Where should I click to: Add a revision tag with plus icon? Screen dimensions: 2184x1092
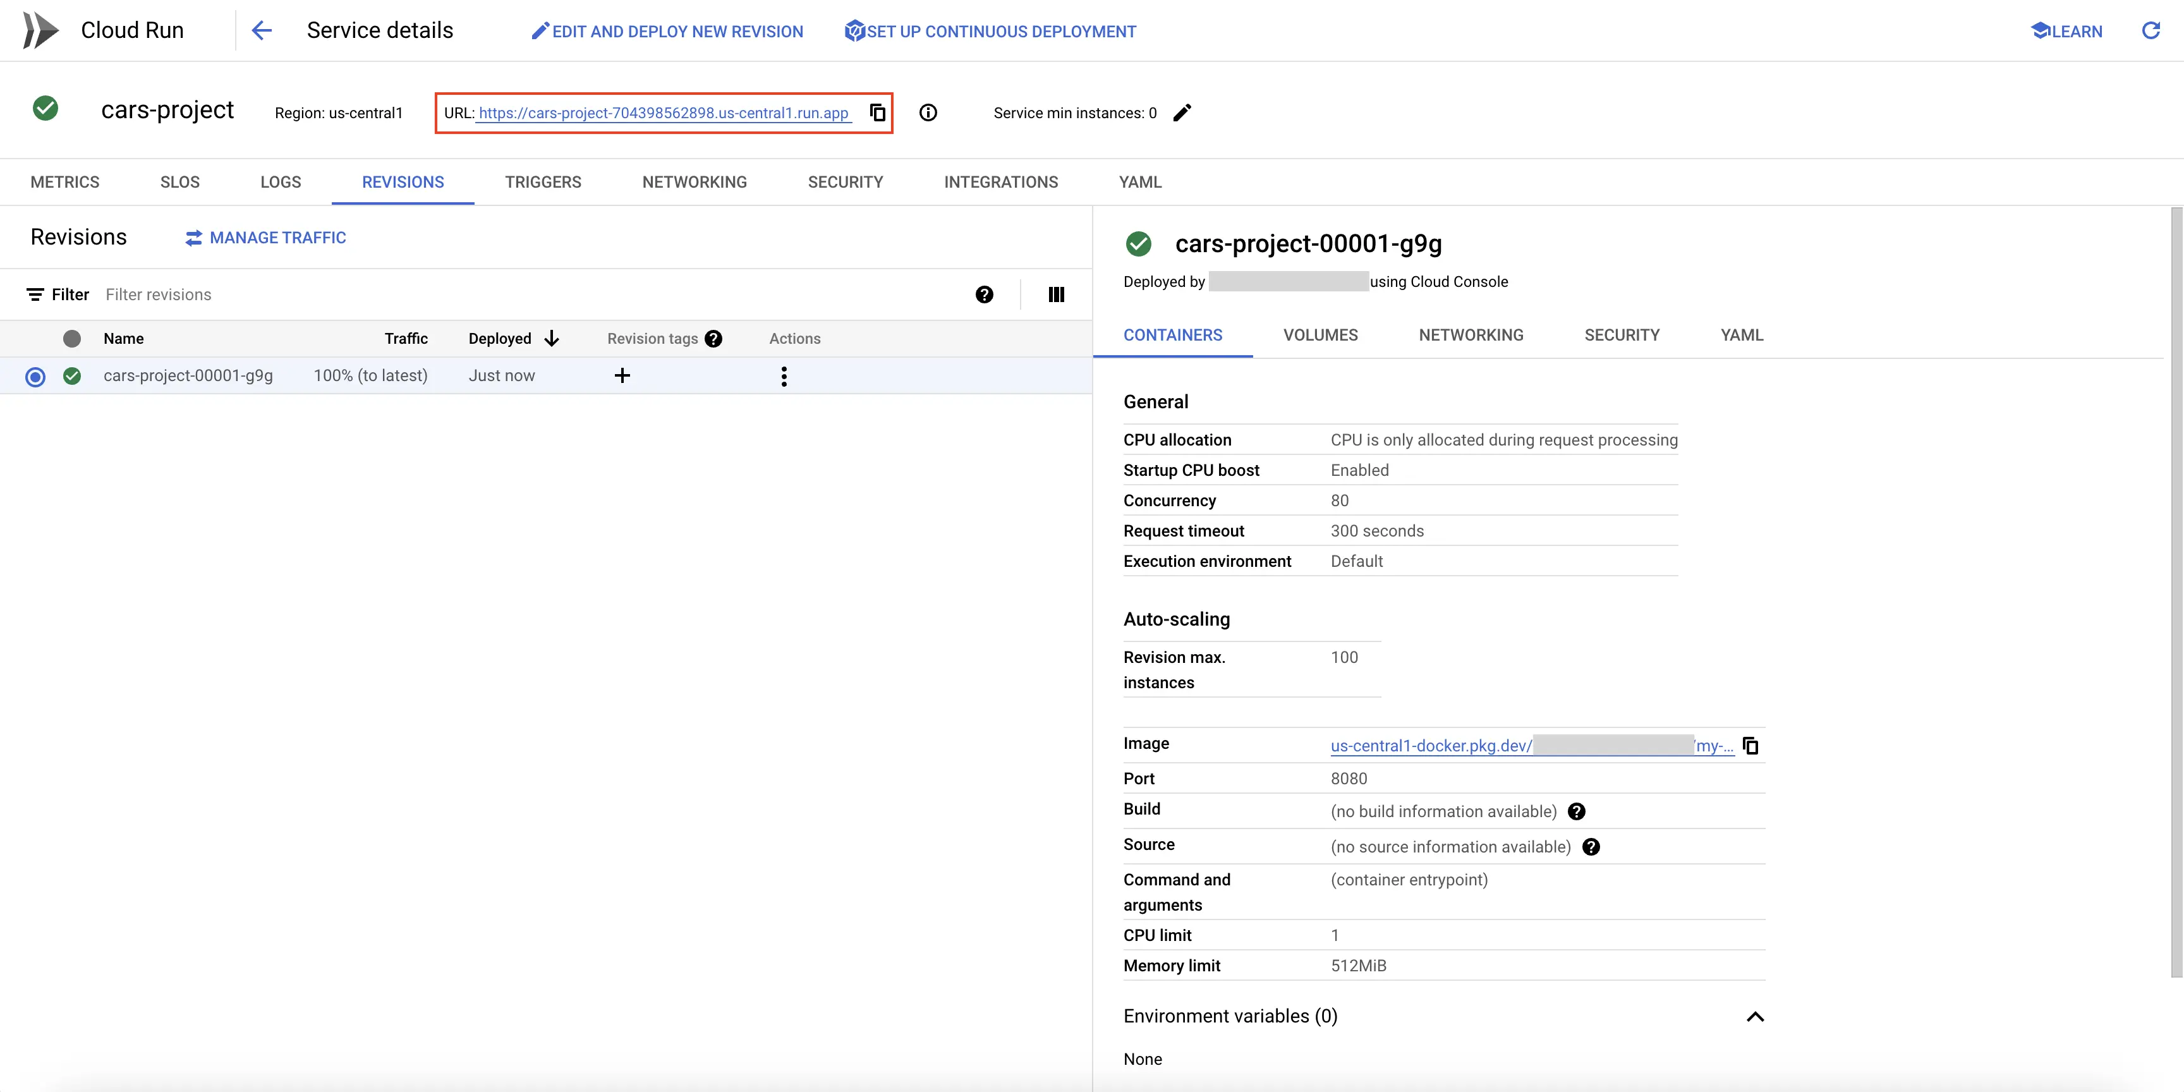click(x=622, y=375)
